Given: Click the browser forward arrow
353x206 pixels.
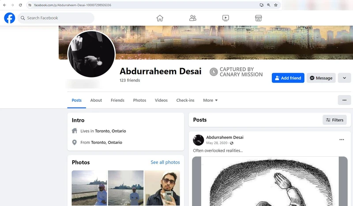Looking at the screenshot, I should [x=12, y=5].
